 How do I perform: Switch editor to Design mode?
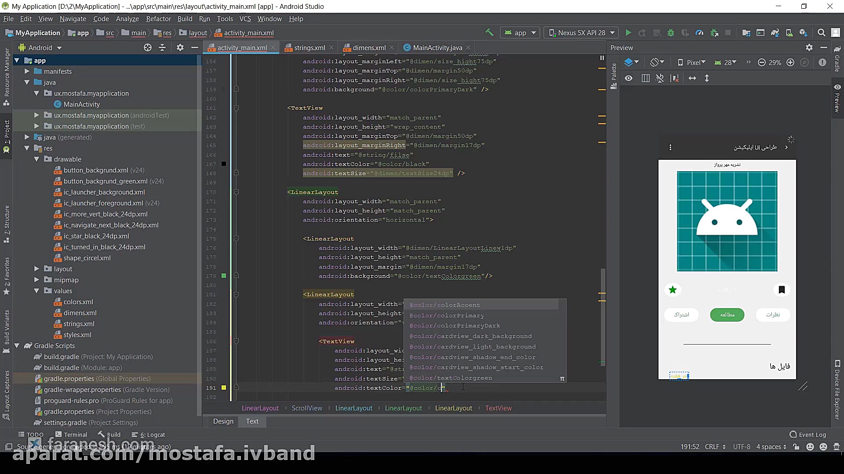(x=223, y=421)
